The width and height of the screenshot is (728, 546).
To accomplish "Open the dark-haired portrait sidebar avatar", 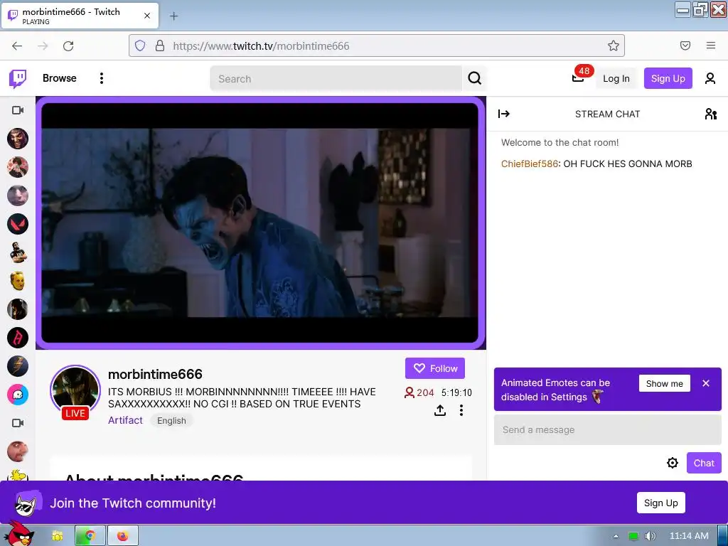I will point(18,309).
